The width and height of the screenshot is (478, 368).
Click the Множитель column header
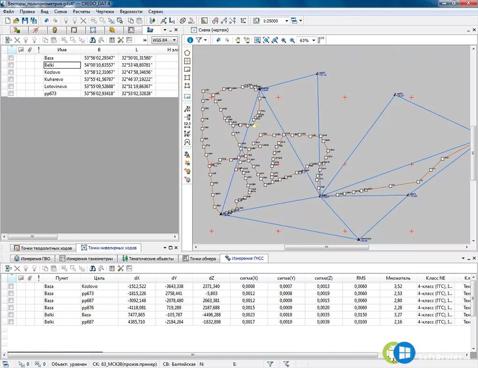(398, 278)
